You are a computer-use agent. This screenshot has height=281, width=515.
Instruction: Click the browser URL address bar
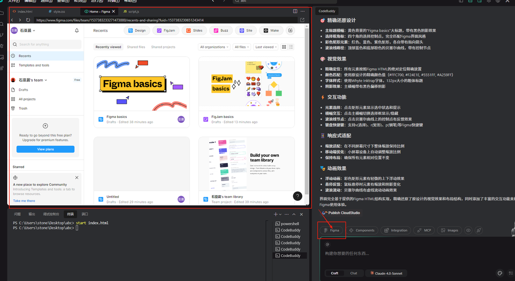tap(165, 20)
